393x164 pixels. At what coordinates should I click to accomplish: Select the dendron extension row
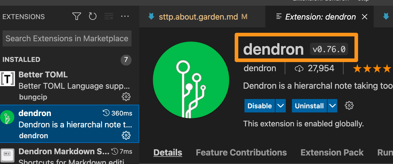[x=70, y=124]
